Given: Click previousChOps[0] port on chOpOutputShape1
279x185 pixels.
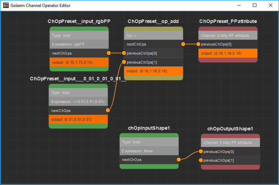Looking at the screenshot, I should click(x=201, y=151).
